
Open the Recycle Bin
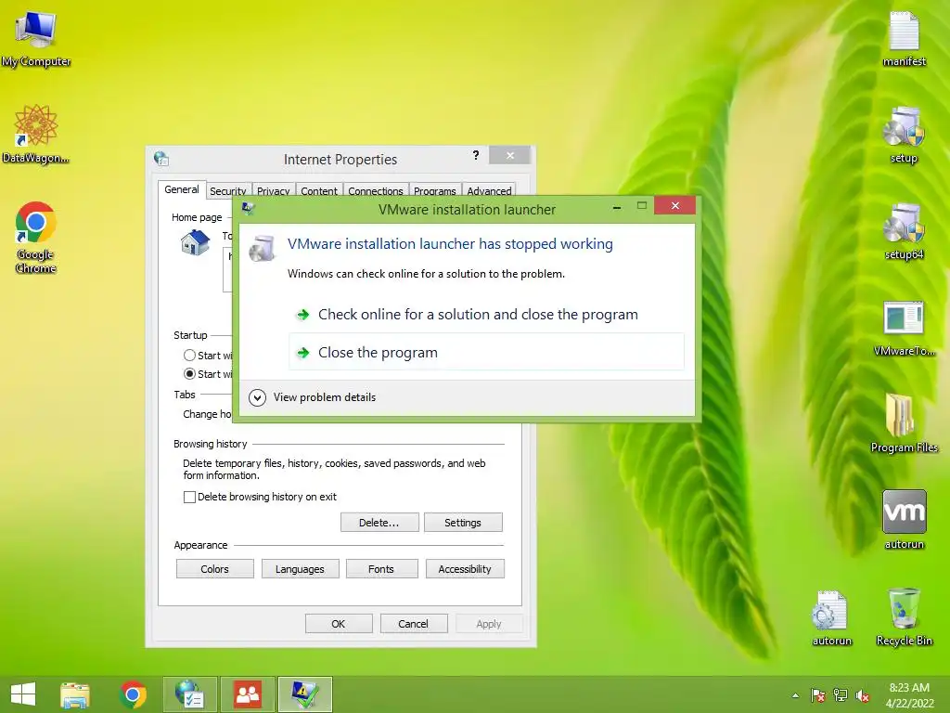coord(904,617)
